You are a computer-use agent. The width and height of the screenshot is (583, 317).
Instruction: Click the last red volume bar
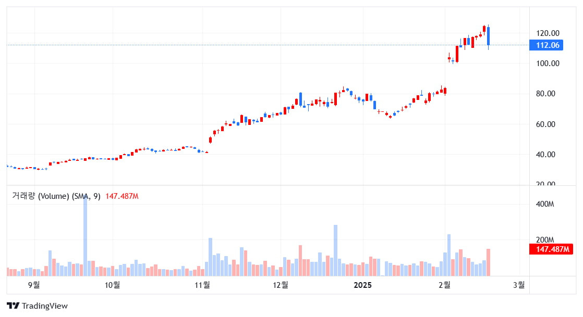point(488,262)
